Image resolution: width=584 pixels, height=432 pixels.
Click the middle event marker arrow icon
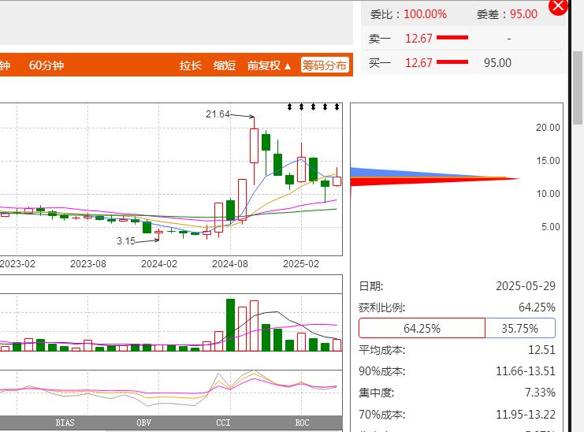click(313, 107)
